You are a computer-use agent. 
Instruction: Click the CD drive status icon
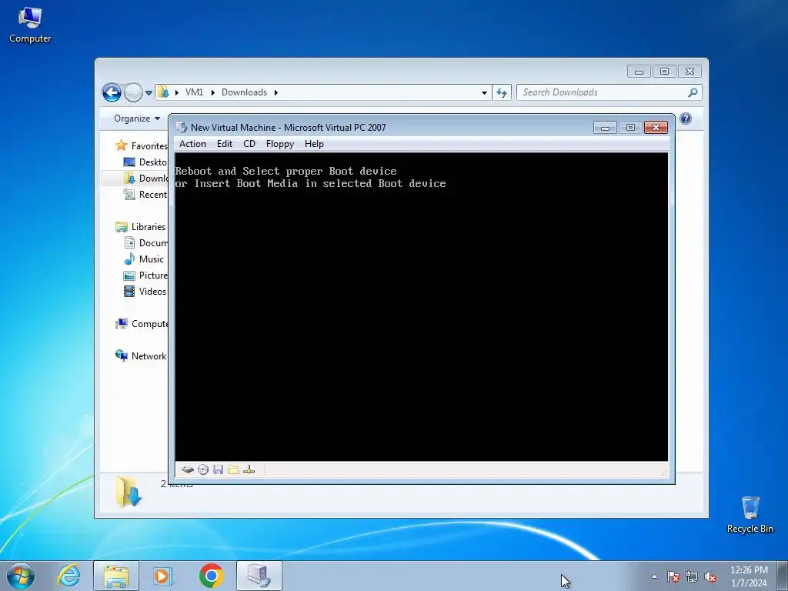pos(203,469)
